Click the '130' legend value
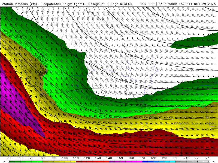 pos(98,158)
